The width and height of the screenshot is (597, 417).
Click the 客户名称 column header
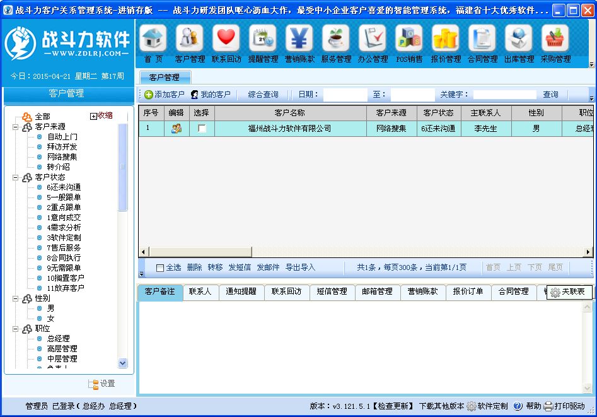pyautogui.click(x=291, y=113)
